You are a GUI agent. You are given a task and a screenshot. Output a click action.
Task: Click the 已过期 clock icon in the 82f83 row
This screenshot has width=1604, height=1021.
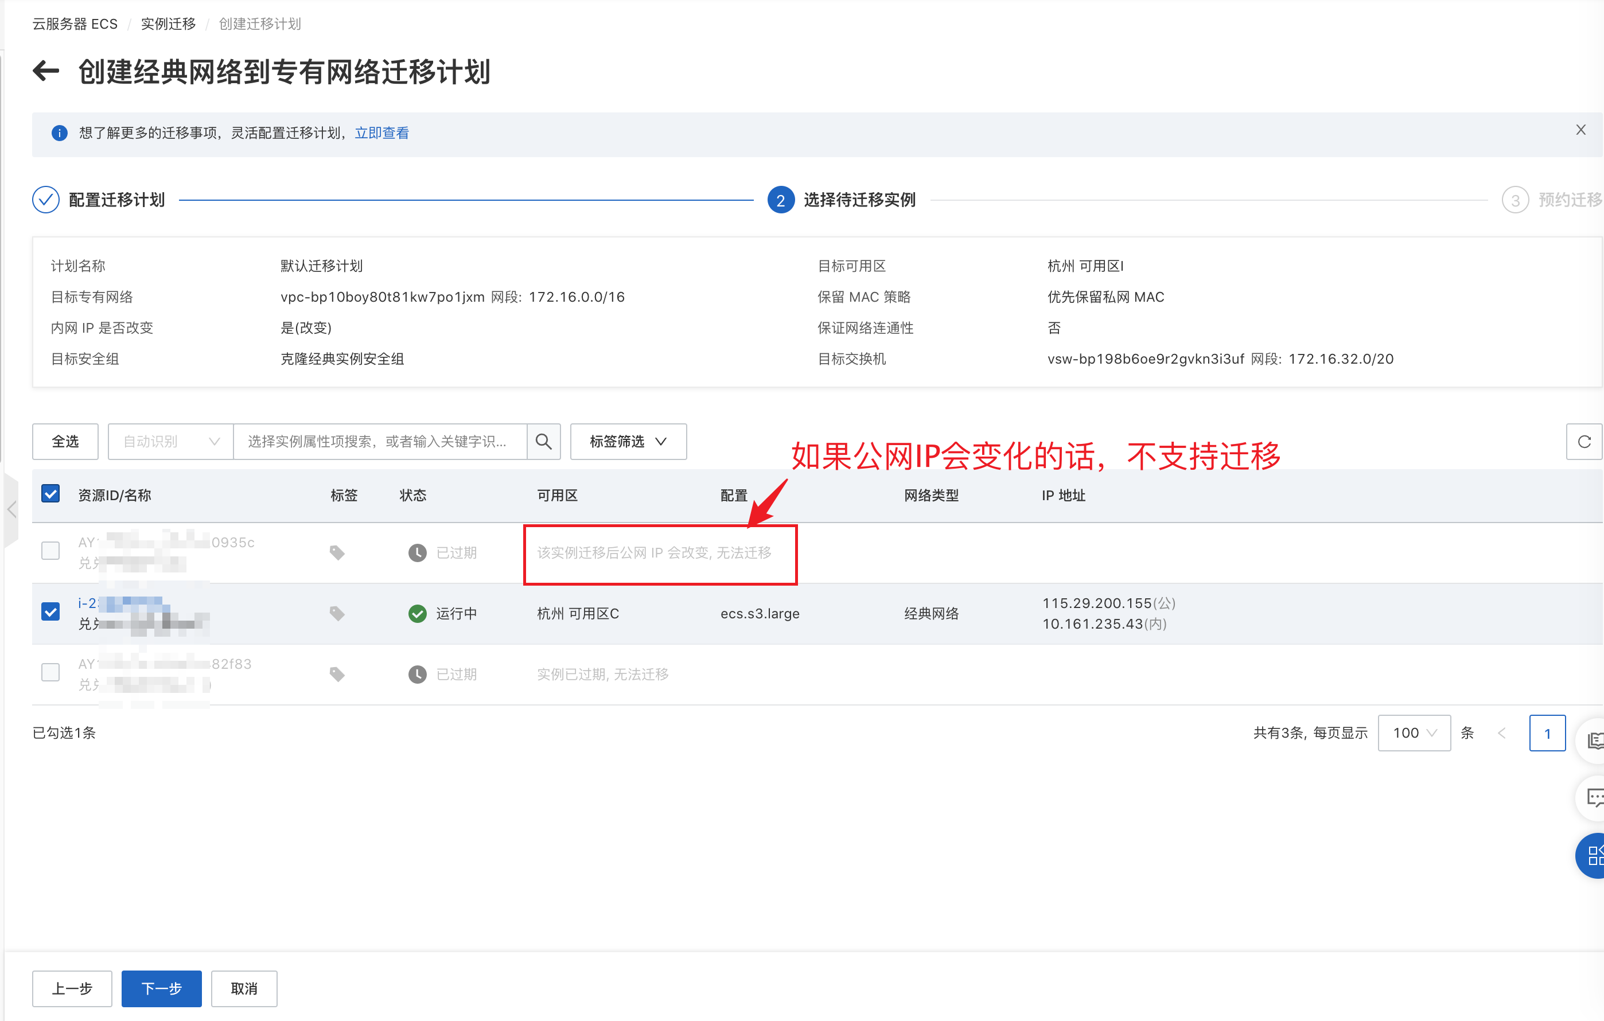(x=418, y=675)
